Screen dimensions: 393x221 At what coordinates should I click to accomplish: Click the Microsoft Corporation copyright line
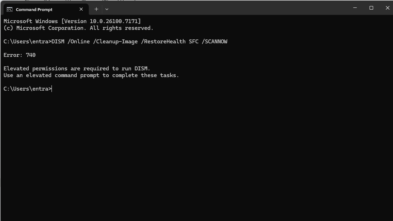point(78,28)
